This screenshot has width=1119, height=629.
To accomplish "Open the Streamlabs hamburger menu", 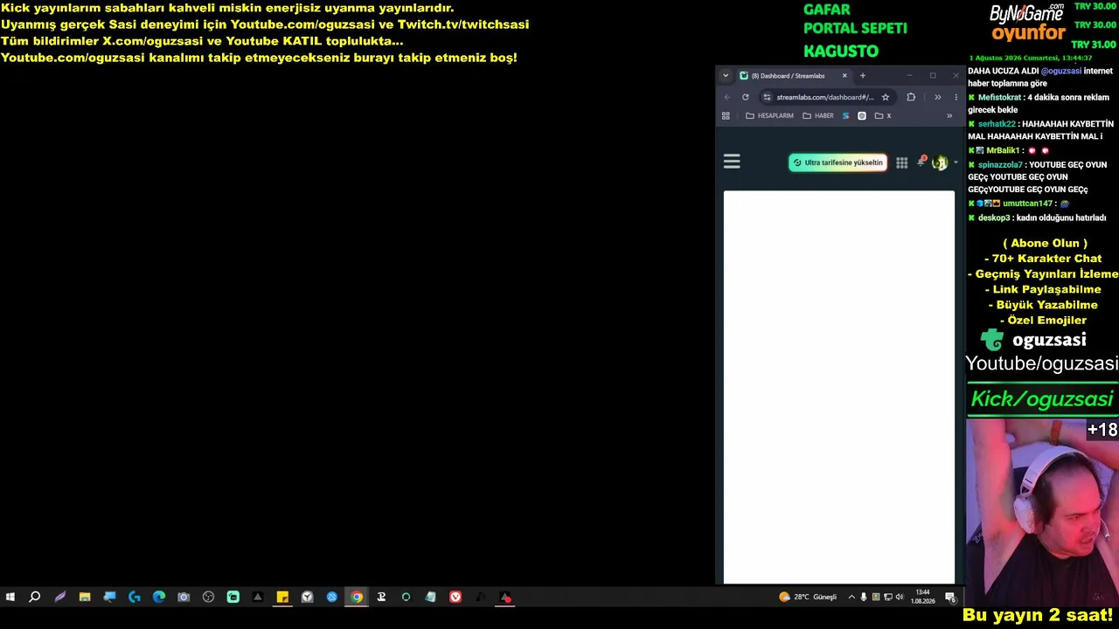I will click(x=732, y=162).
